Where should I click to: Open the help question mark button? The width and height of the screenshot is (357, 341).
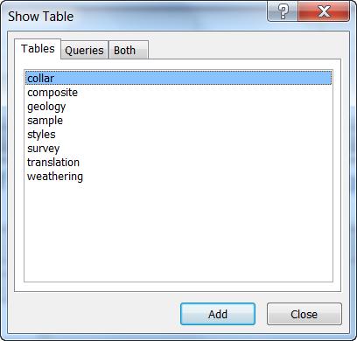coord(283,12)
